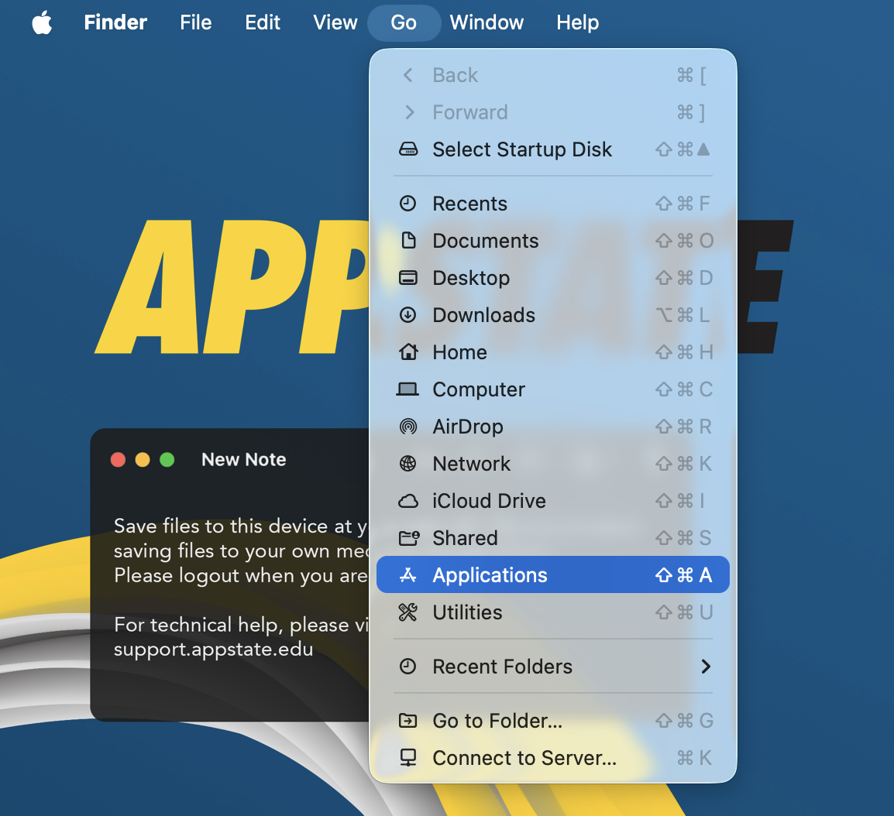Click the Go to Folder icon
This screenshot has height=816, width=894.
tap(407, 721)
